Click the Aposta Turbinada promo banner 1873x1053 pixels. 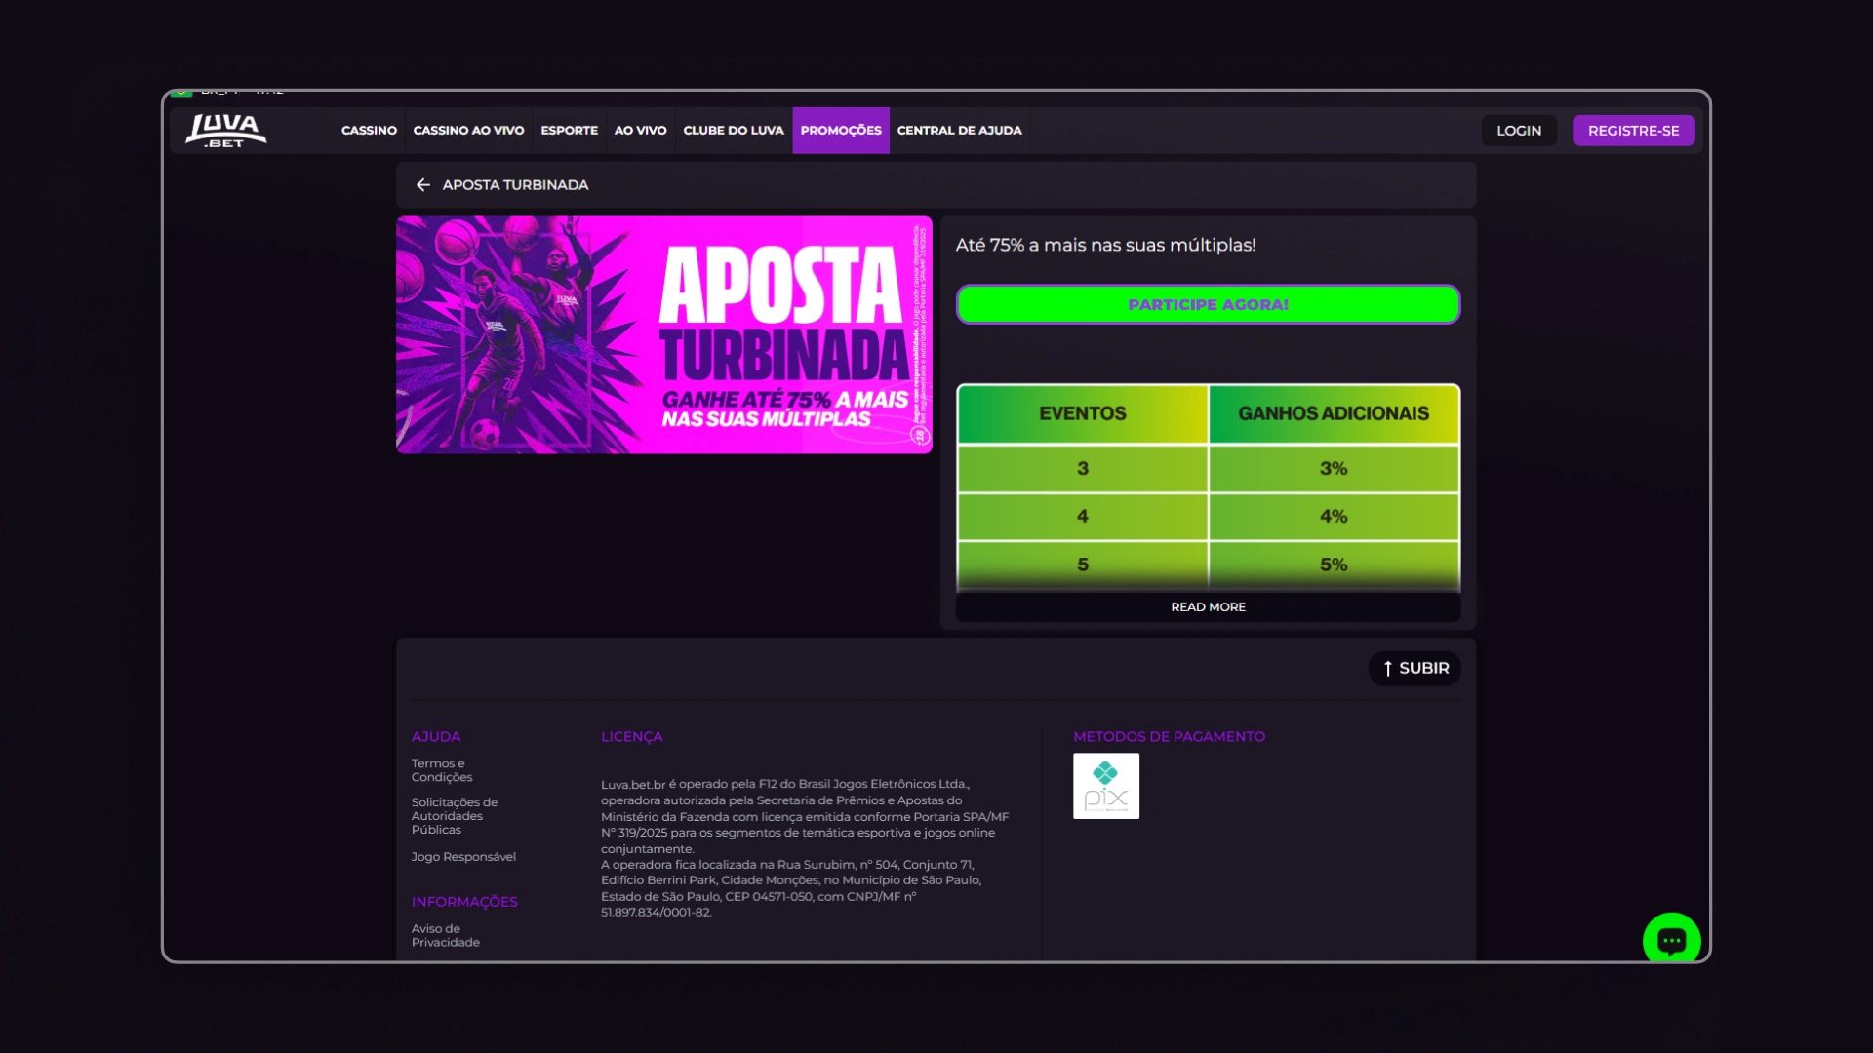664,334
